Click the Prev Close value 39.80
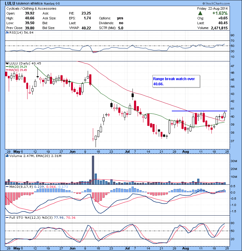 click(30, 28)
